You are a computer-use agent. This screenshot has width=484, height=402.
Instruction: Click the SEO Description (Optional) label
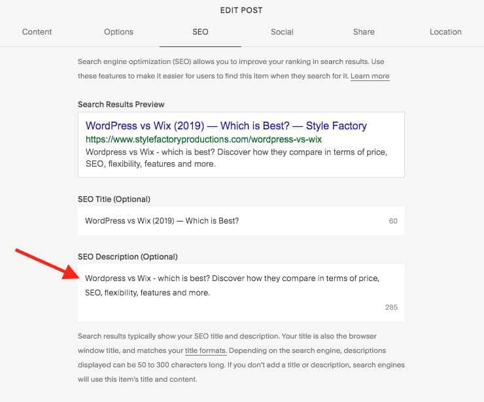point(128,257)
